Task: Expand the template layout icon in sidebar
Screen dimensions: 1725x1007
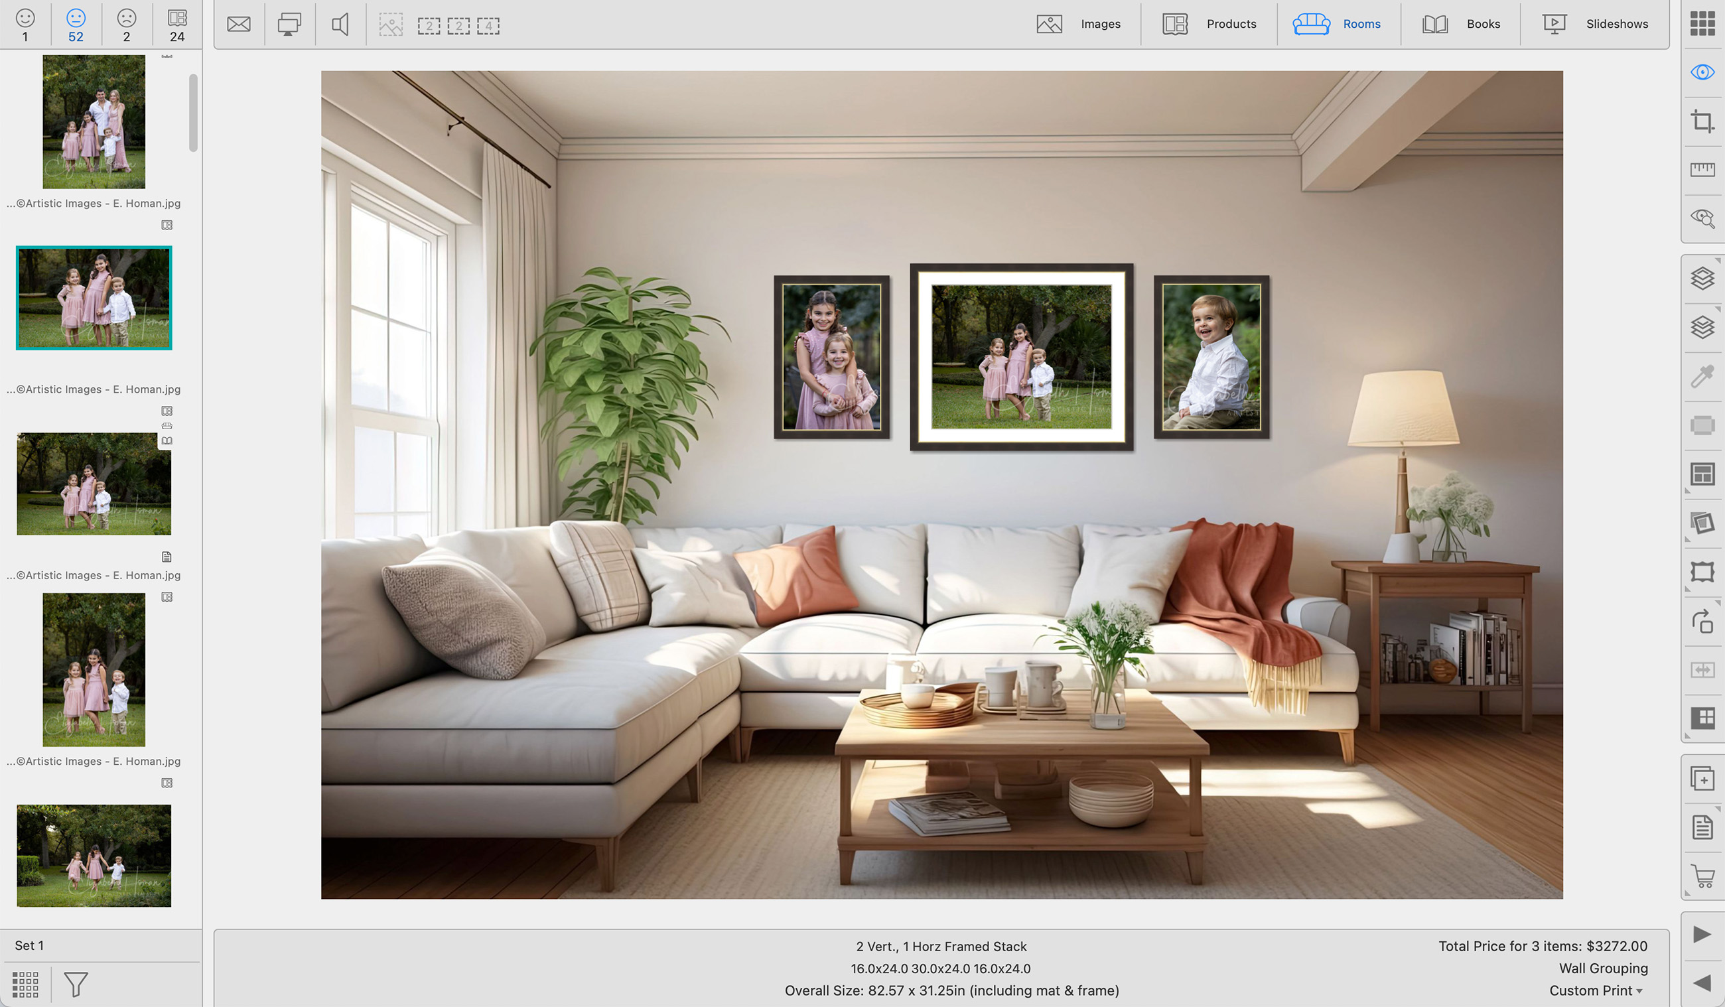Action: click(1702, 474)
